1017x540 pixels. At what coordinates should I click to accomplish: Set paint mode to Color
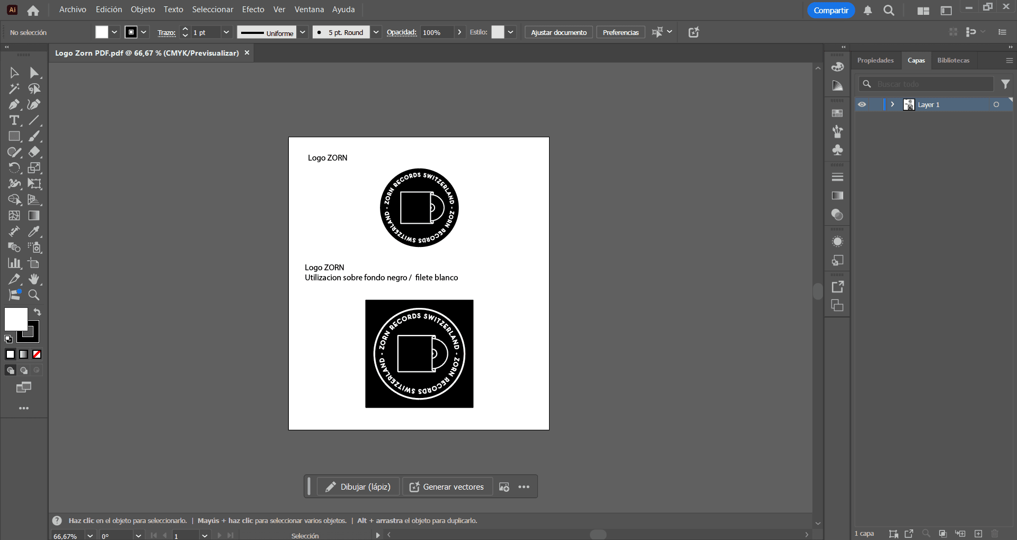(10, 355)
